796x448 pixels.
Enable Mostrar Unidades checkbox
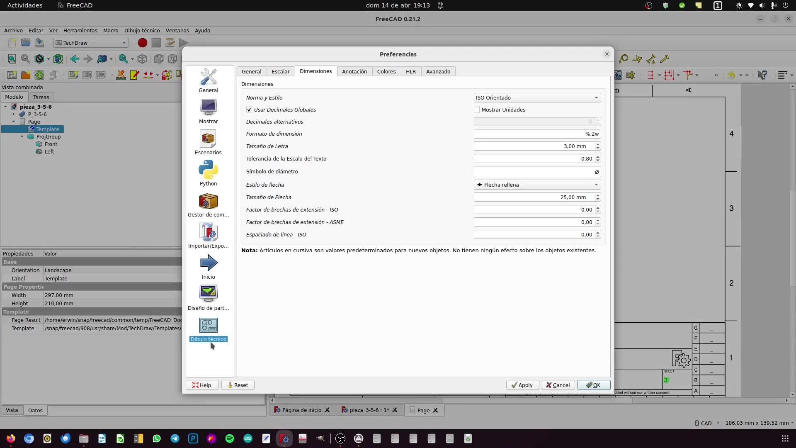tap(477, 110)
